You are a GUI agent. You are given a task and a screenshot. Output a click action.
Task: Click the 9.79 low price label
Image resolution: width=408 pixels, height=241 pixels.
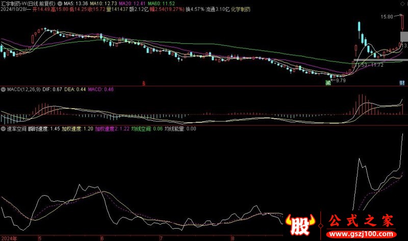(341, 80)
